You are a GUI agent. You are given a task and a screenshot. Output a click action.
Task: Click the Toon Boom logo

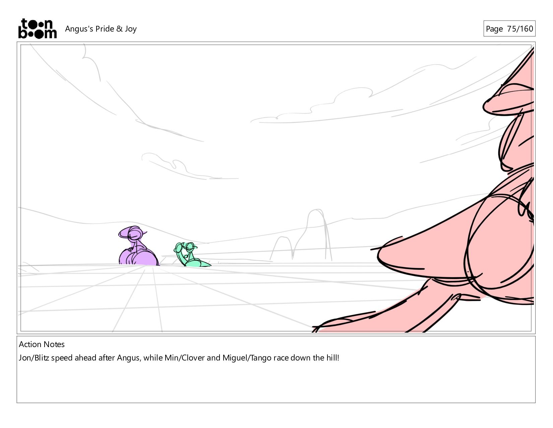coord(37,29)
